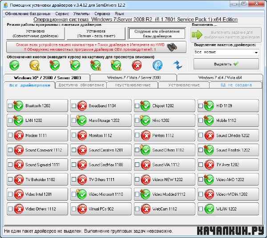Click the green arrow execute icon
The image size is (267, 238).
[x=197, y=35]
